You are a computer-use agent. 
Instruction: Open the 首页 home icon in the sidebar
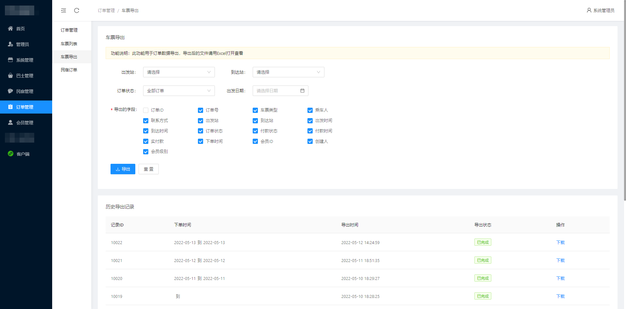coord(10,28)
